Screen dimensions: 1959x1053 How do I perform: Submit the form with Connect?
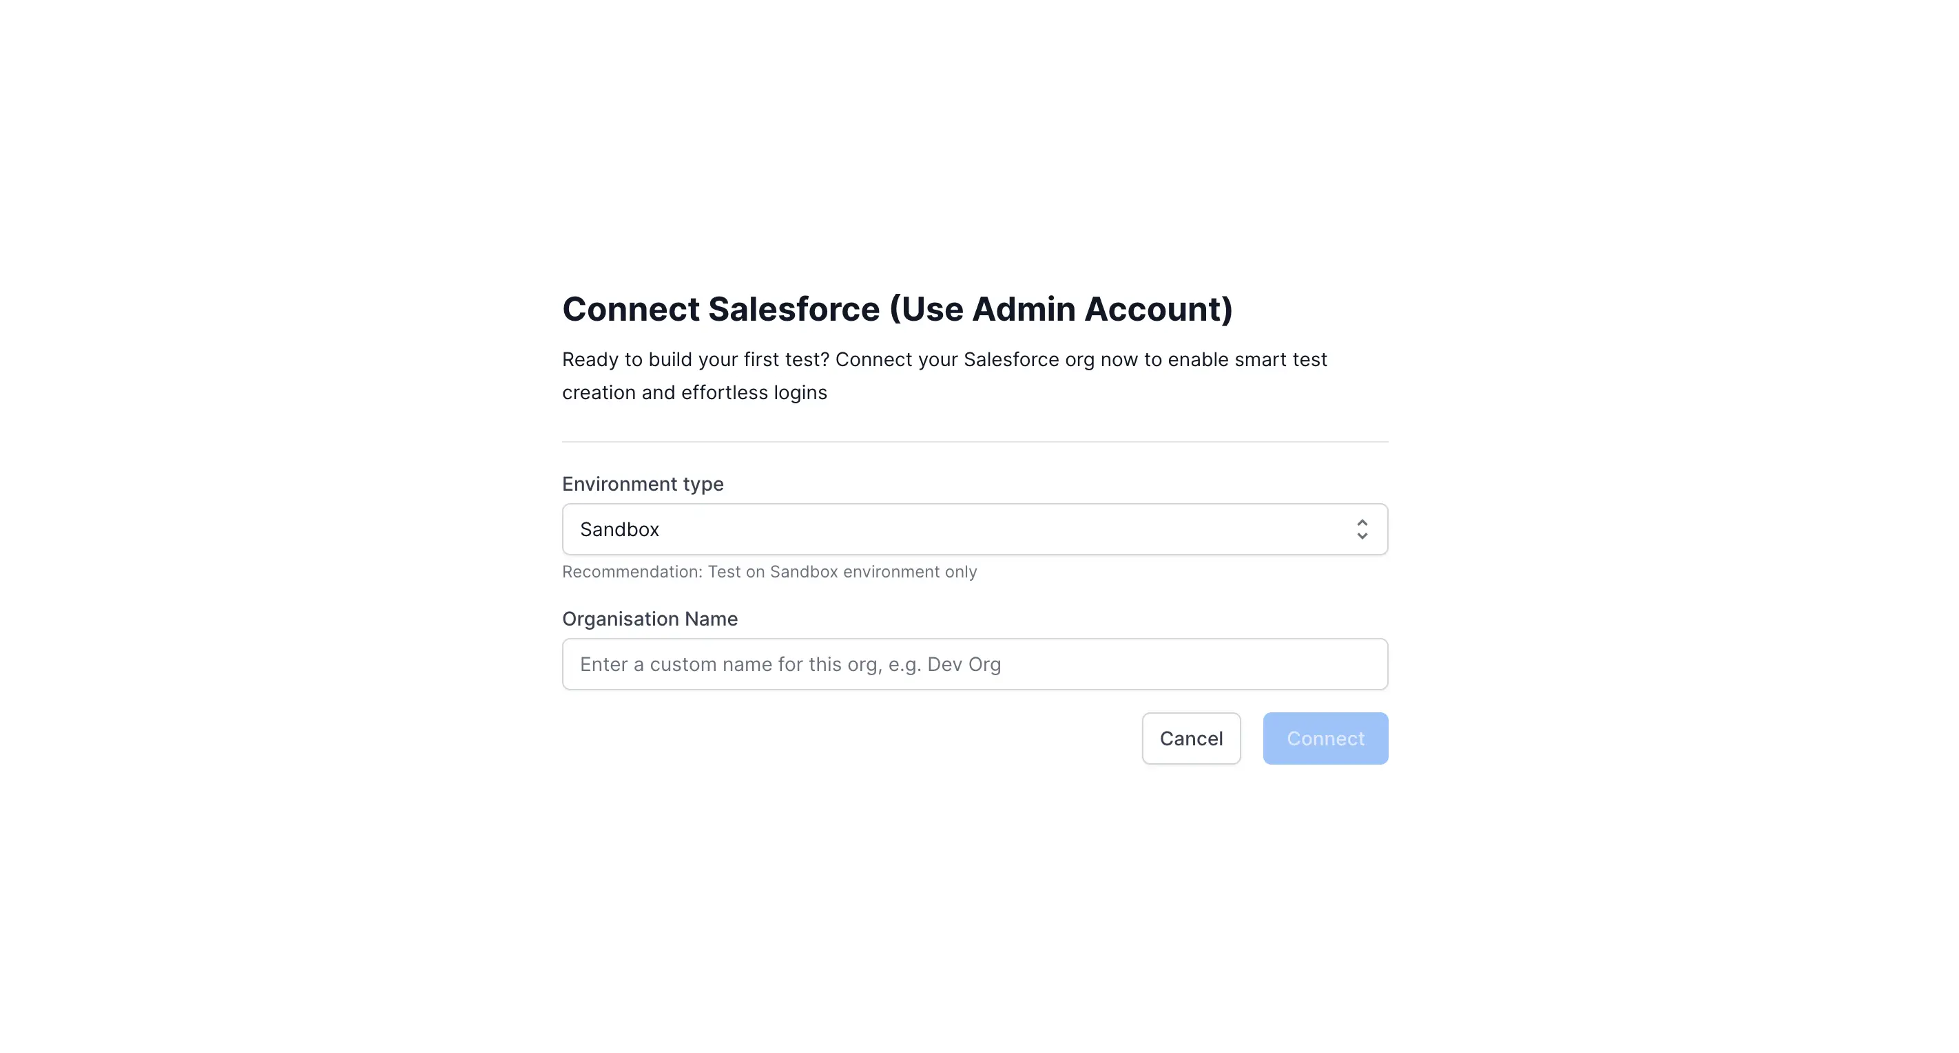coord(1325,738)
